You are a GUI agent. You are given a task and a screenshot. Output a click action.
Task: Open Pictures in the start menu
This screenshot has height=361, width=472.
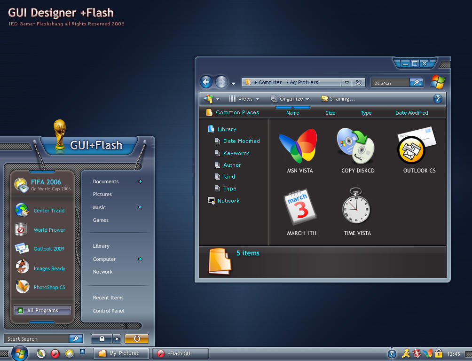coord(102,194)
